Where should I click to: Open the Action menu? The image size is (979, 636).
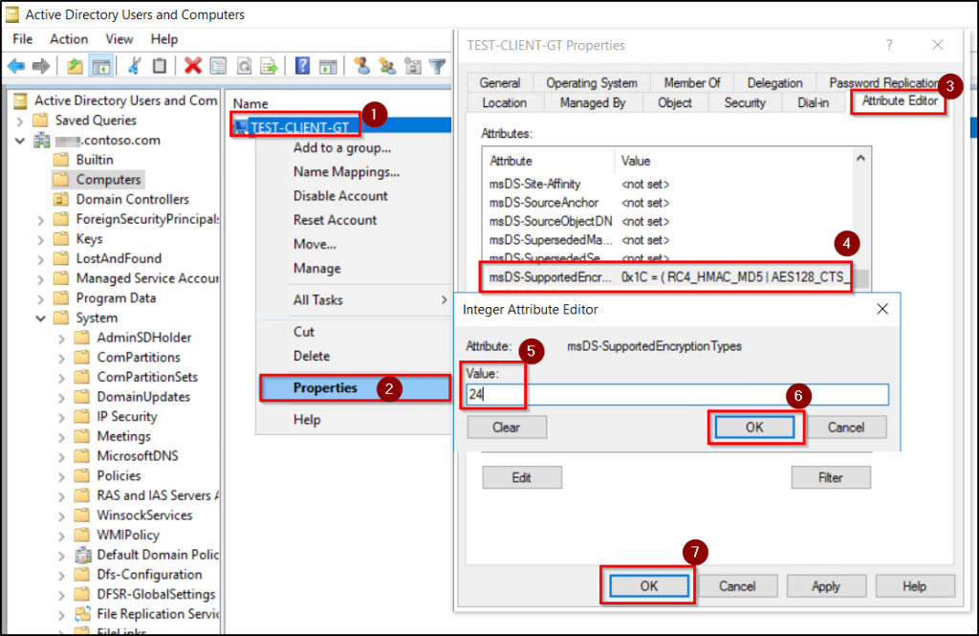[69, 39]
